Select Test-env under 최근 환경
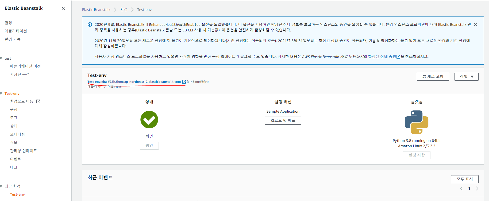The width and height of the screenshot is (489, 201). (17, 194)
